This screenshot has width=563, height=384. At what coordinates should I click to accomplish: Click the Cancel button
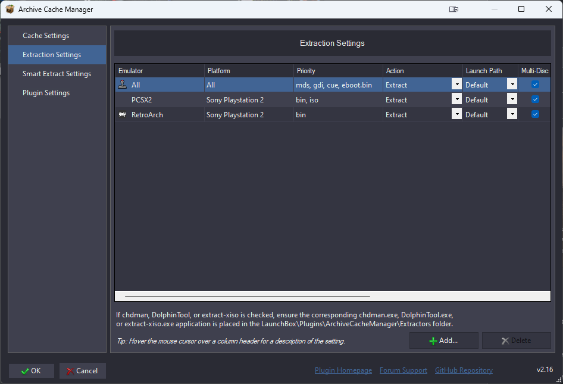tap(83, 371)
